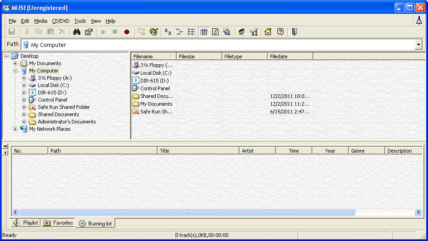Click the red Record button
Viewport: 428px width, 241px height.
pos(127,32)
